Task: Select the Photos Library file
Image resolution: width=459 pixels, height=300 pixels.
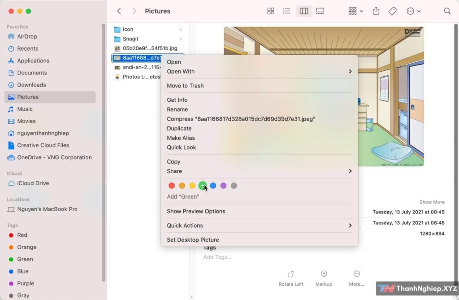Action: pos(137,77)
